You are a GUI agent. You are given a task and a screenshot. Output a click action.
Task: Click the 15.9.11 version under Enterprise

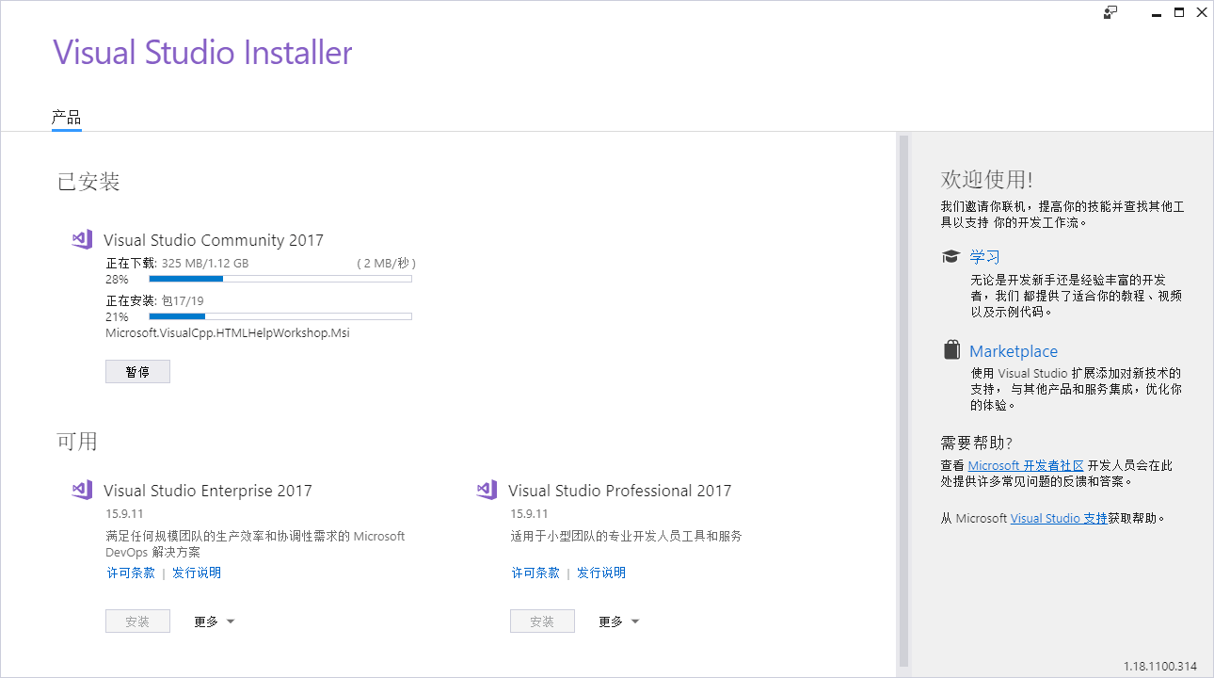click(124, 514)
